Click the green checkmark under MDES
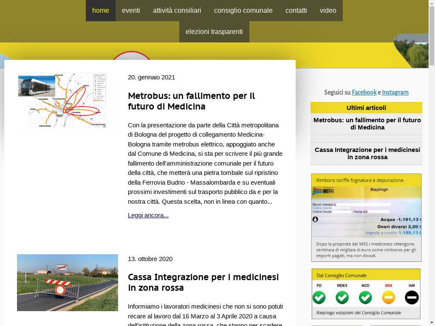 pos(342,298)
